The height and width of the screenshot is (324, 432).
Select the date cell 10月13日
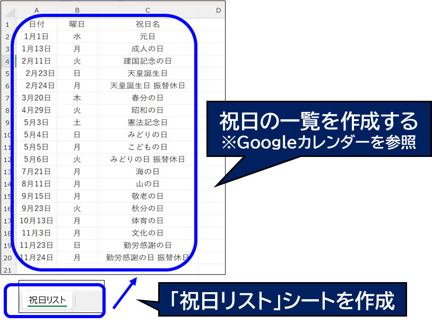37,221
